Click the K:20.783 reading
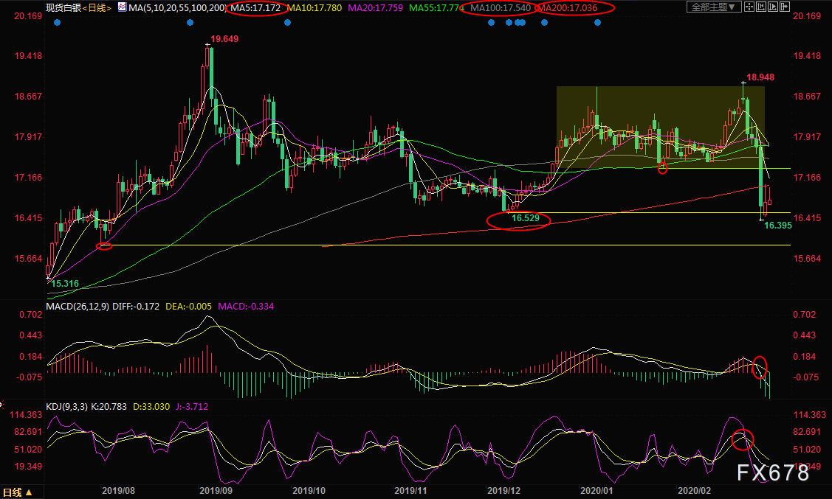 pos(109,407)
